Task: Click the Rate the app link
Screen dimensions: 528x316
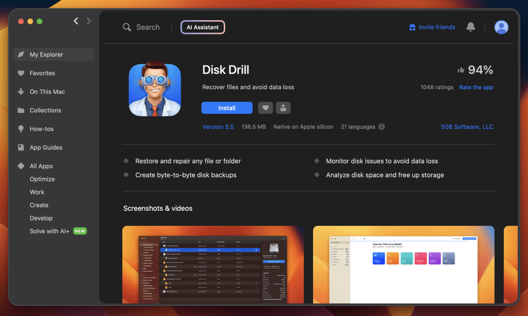Action: point(476,87)
